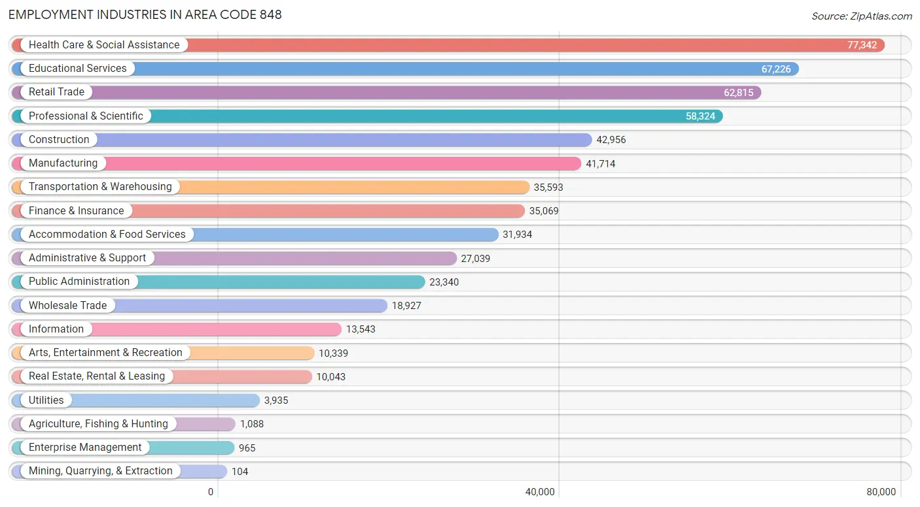Select the Wholesale Trade label

point(67,305)
